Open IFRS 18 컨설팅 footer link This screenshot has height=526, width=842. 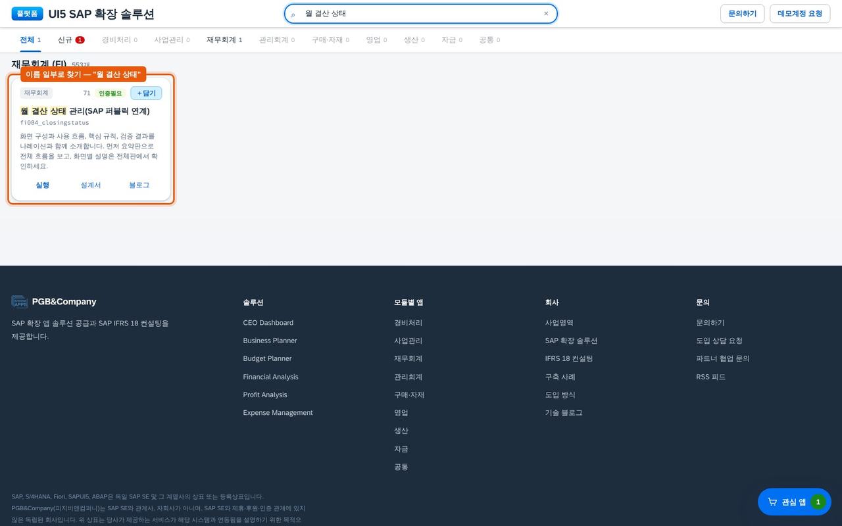click(x=569, y=358)
